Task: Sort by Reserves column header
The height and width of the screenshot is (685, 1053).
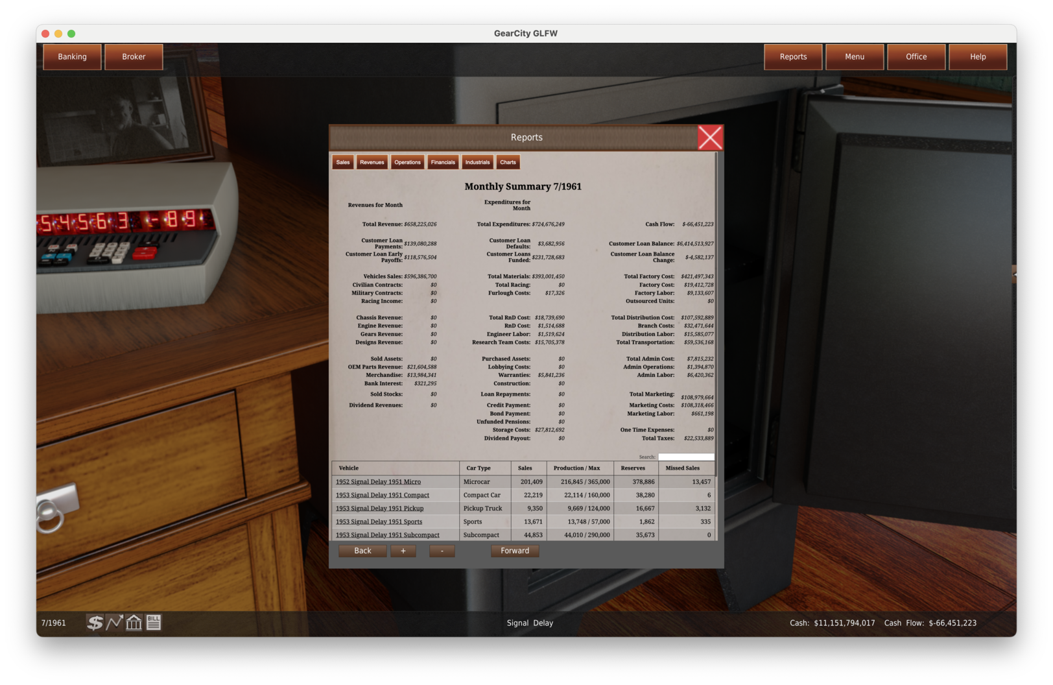Action: coord(636,468)
